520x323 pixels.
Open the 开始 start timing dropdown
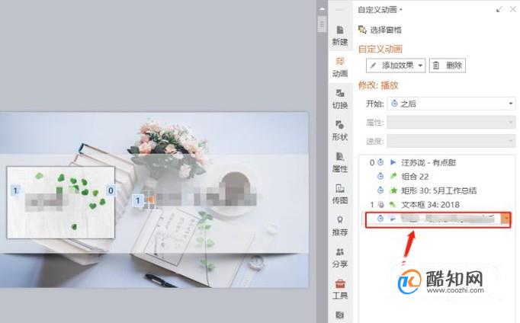(x=451, y=104)
